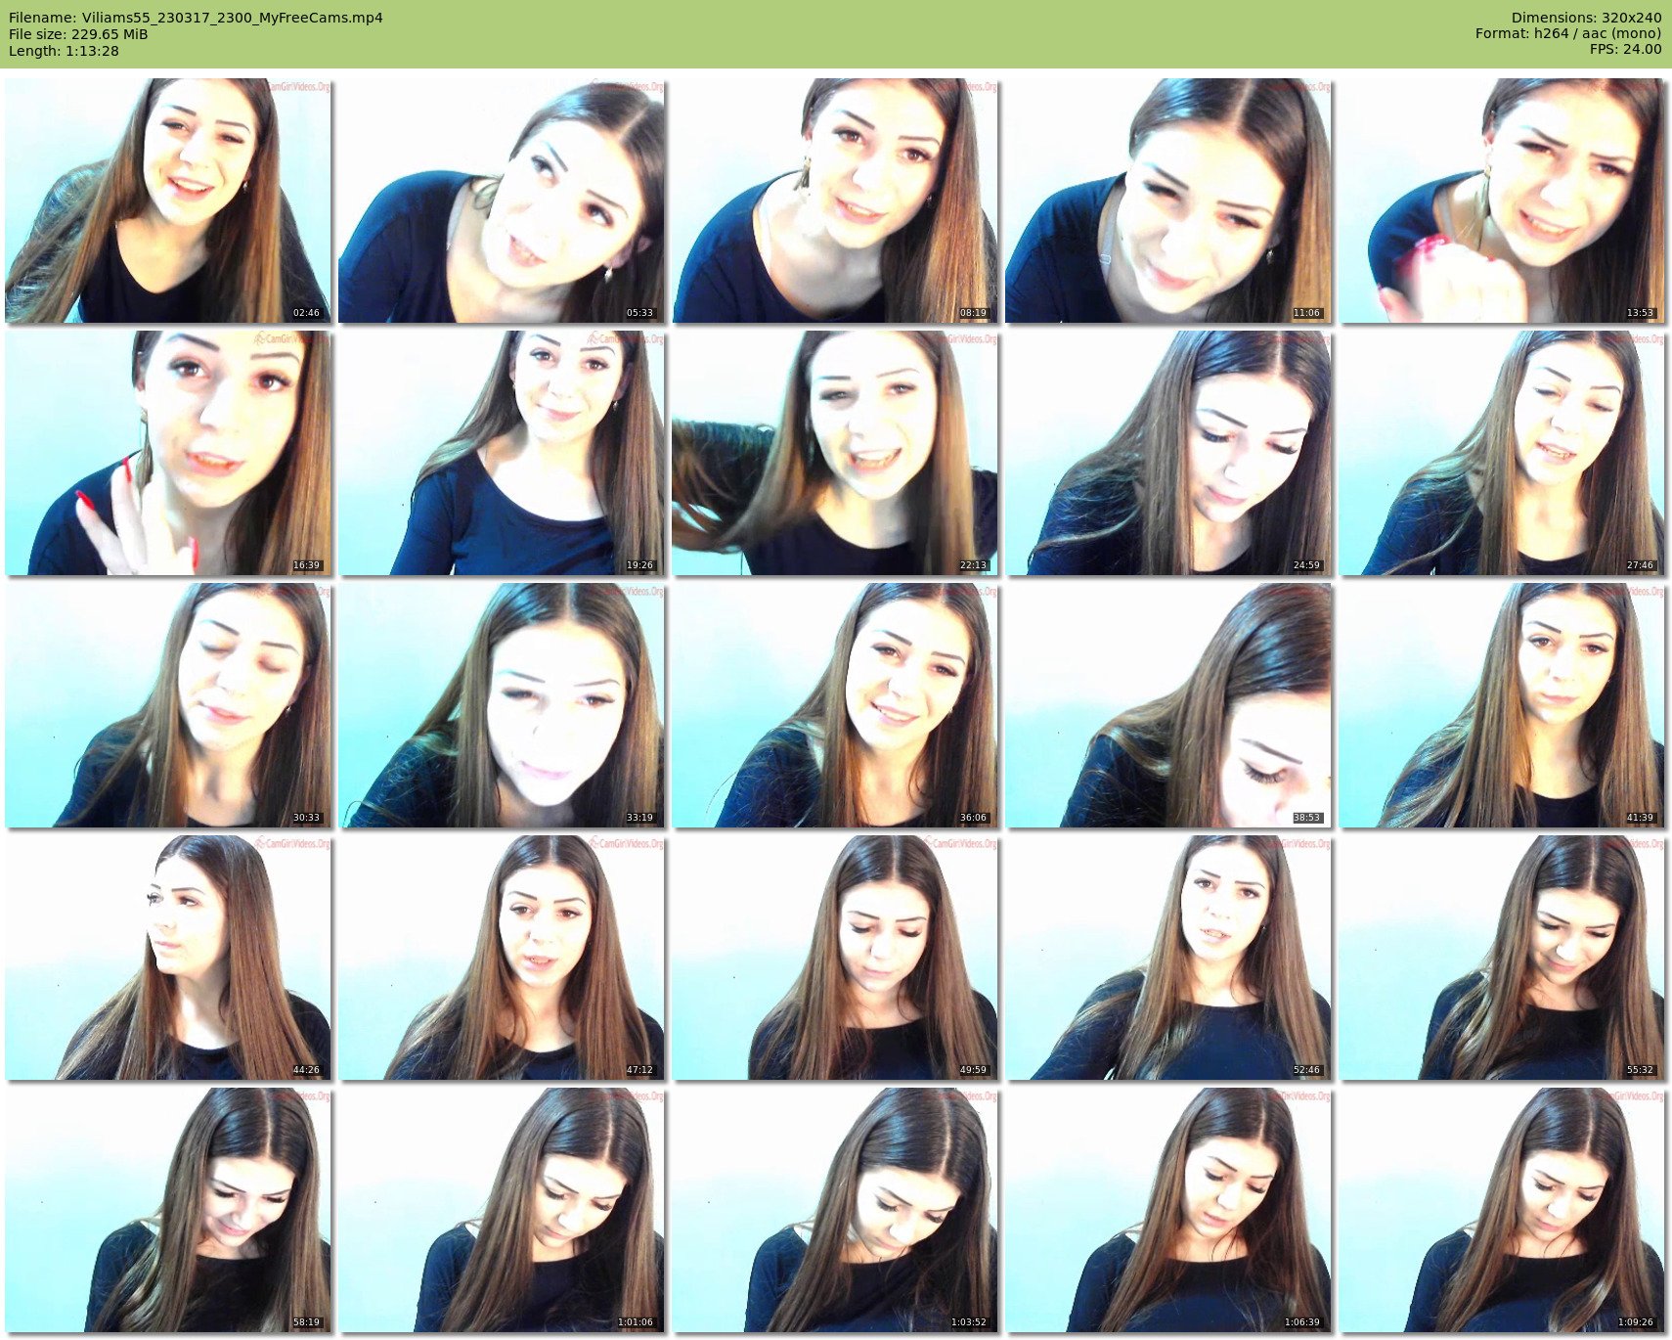This screenshot has width=1672, height=1340.
Task: Click the thumbnail at 52:46
Action: pos(1167,958)
